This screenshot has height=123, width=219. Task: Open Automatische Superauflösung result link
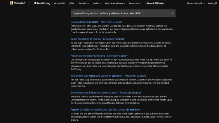99,56
